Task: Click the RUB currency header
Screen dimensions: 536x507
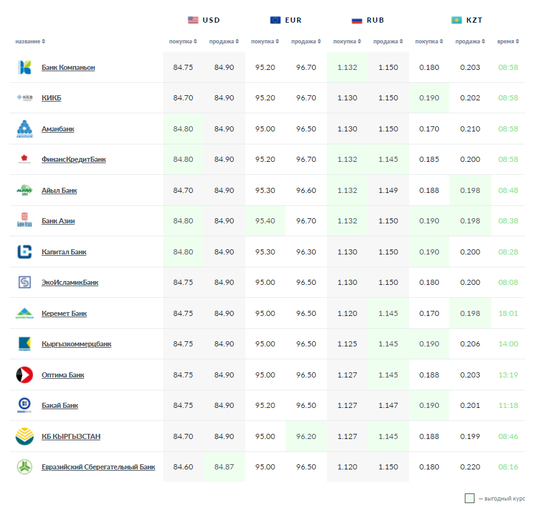Action: coord(368,20)
